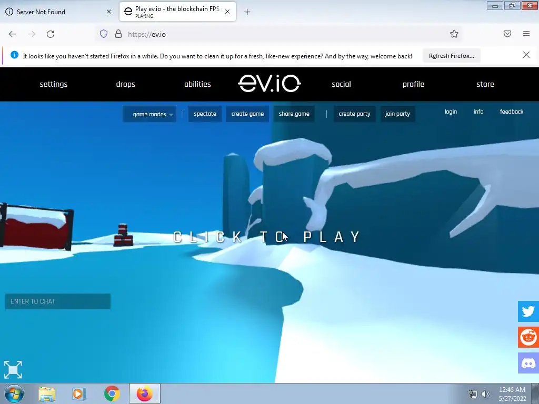Click the share game button
Image resolution: width=539 pixels, height=404 pixels.
[x=294, y=114]
